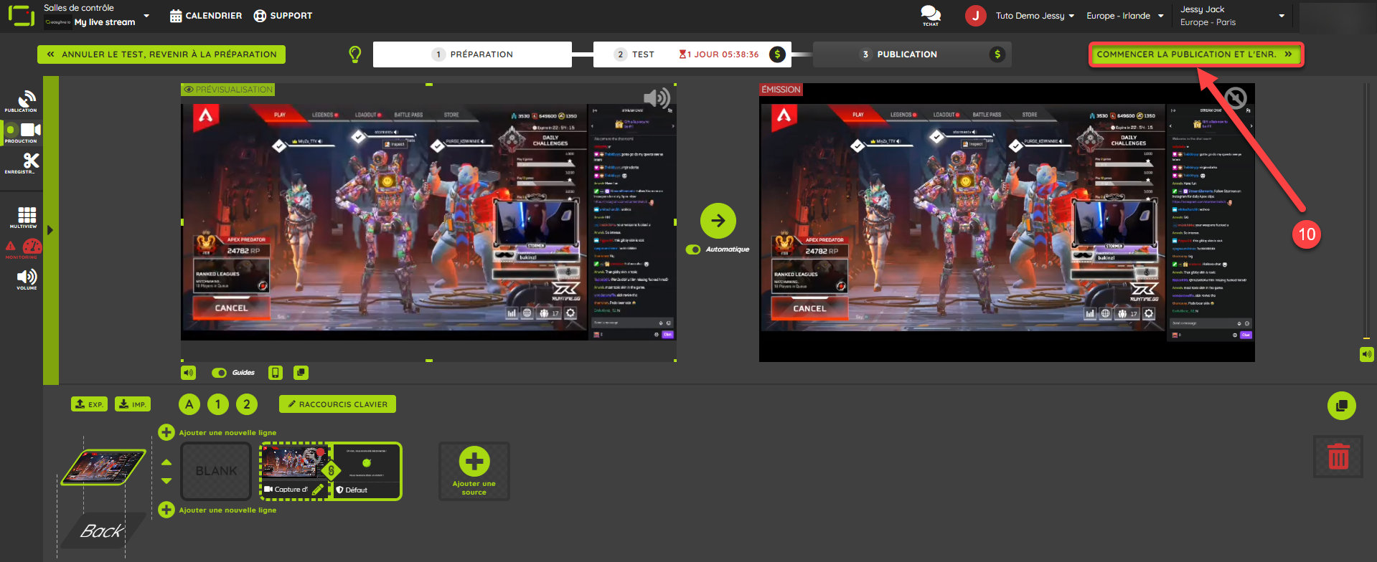The height and width of the screenshot is (562, 1377).
Task: Open the Tchat speech bubble
Action: point(931,15)
